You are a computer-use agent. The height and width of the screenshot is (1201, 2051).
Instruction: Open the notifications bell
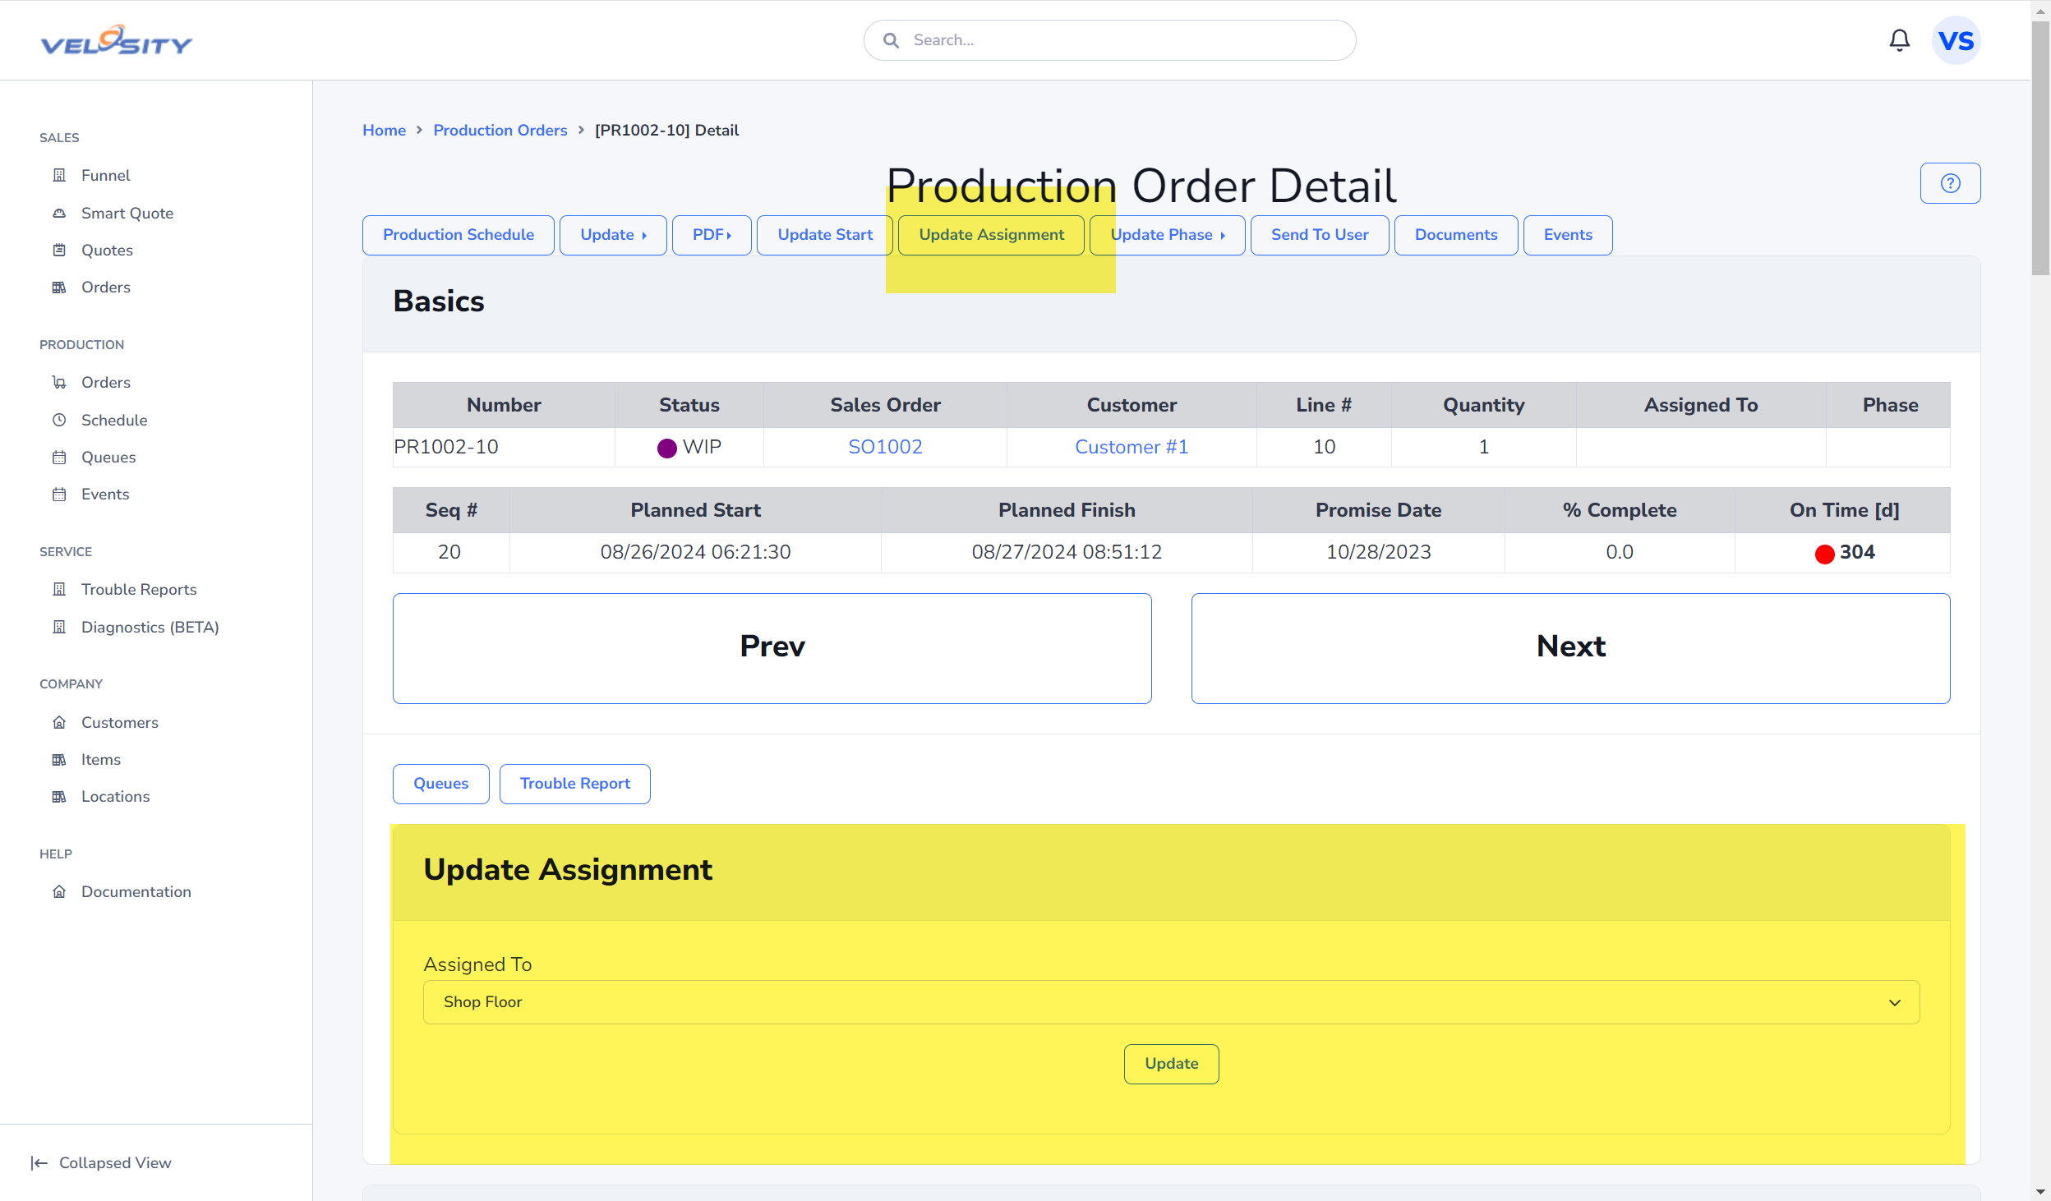(1899, 40)
